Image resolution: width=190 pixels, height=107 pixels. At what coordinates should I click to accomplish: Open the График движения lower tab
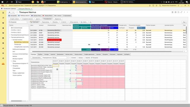point(89,54)
